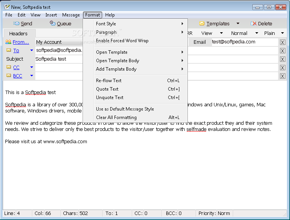Viewport: 290px width, 220px height.
Task: Open the Templates dropdown arrow
Action: point(238,23)
